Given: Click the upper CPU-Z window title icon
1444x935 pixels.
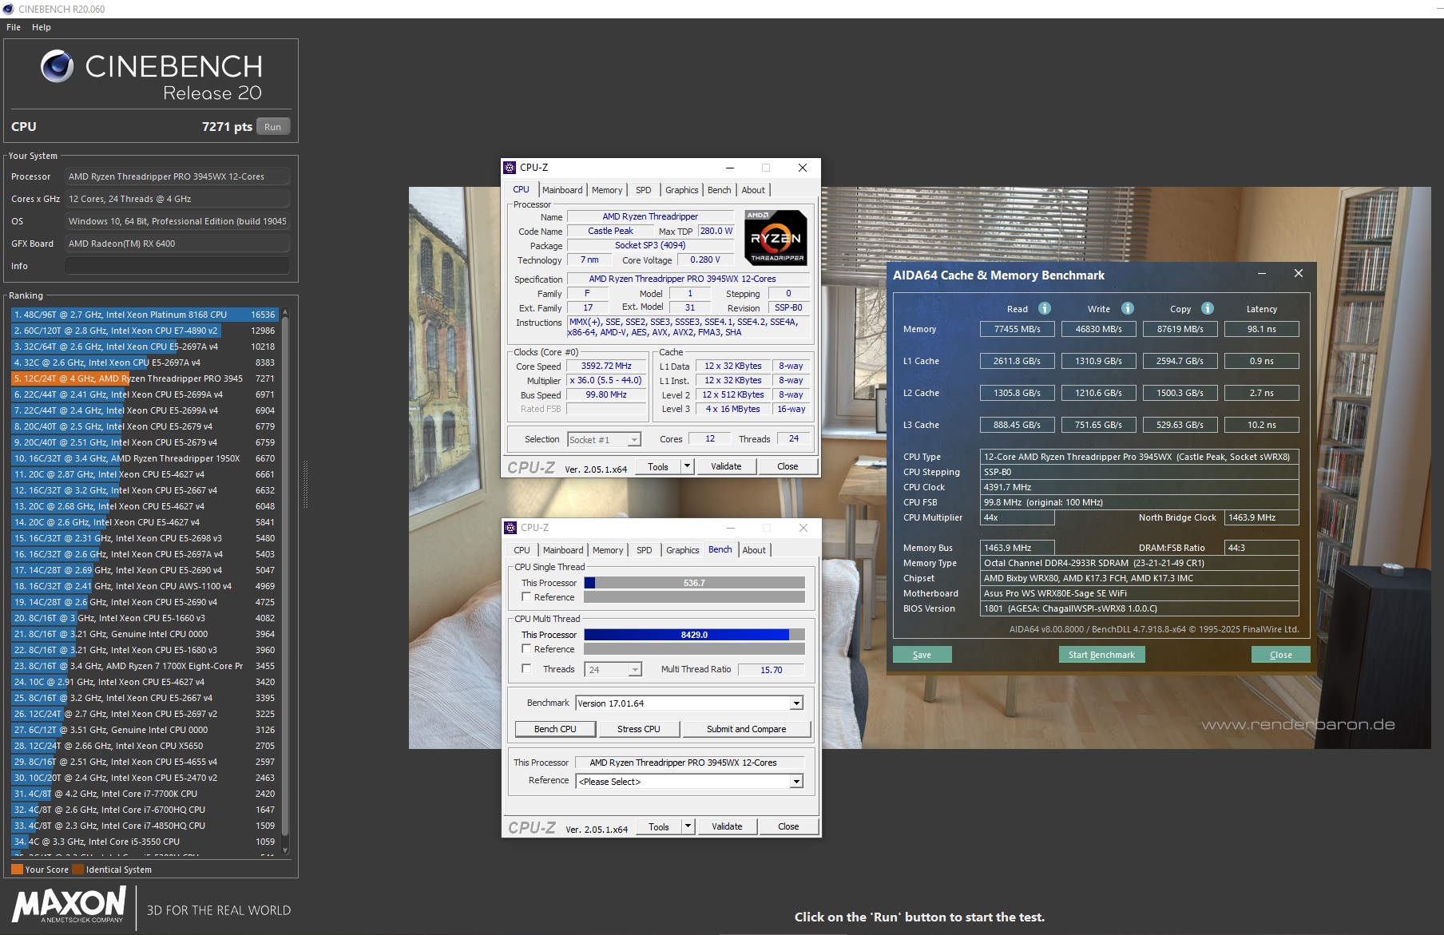Looking at the screenshot, I should [510, 168].
